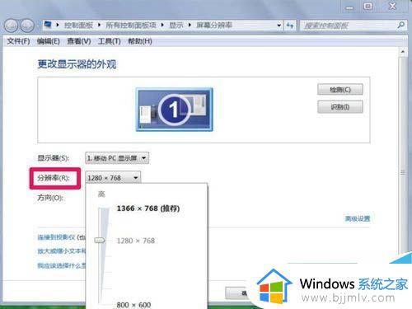412x309 pixels.
Task: Minimize the window
Action: point(349,7)
